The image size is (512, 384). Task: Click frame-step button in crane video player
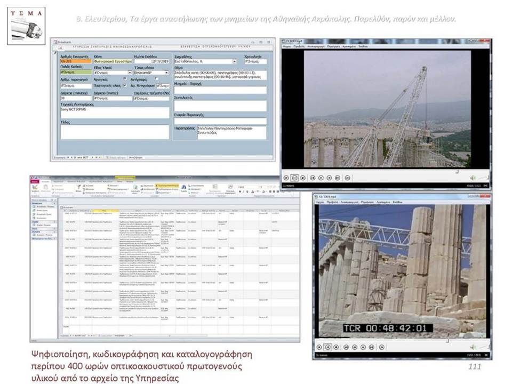347,178
